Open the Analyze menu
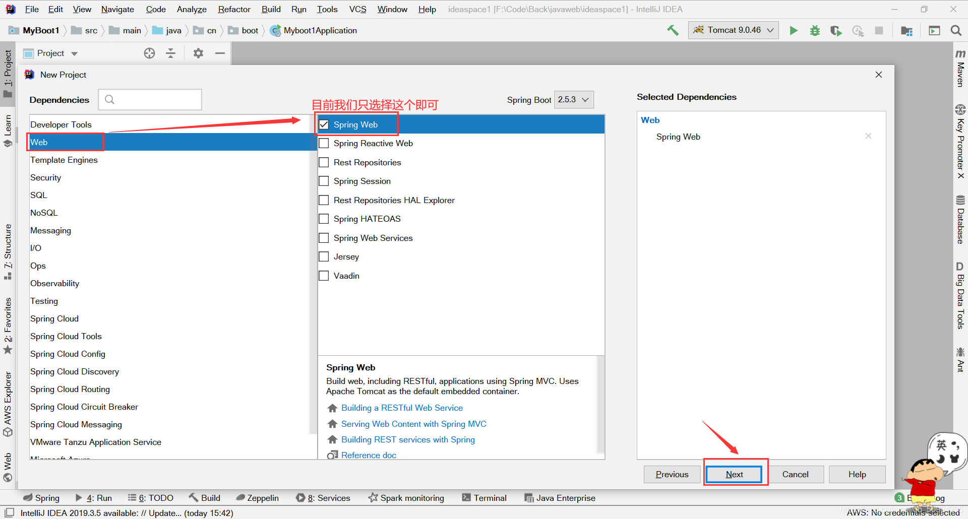The width and height of the screenshot is (968, 519). [192, 9]
